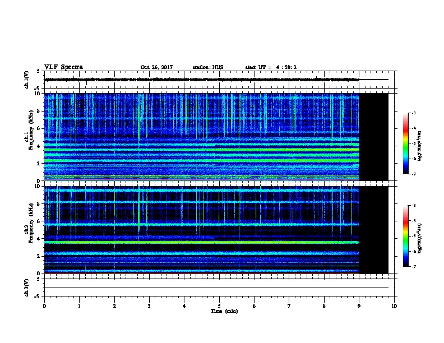444x343 pixels.
Task: Click the ch.1 frequency axis "4" tick label
Action: tap(39, 146)
